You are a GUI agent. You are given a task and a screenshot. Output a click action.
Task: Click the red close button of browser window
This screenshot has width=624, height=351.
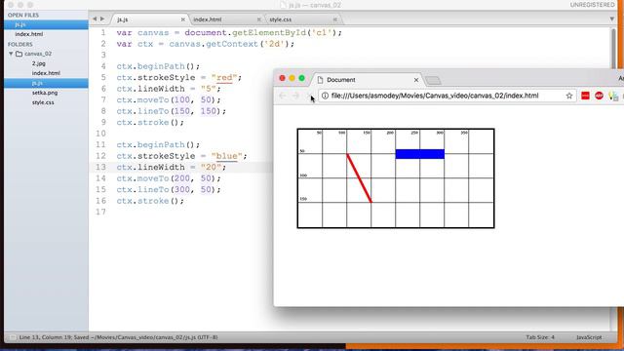click(x=282, y=78)
